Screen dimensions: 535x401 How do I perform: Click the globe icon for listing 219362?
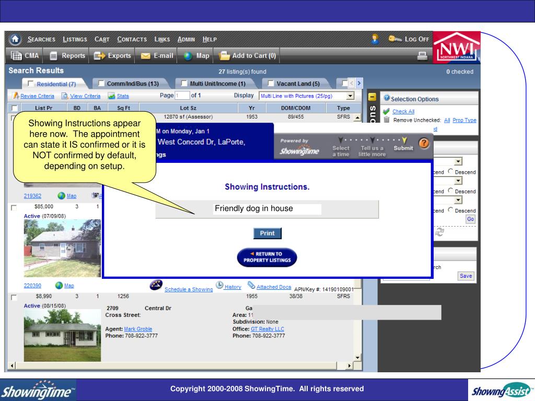[62, 196]
